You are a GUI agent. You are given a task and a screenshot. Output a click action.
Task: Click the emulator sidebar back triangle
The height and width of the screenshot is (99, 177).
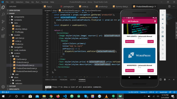click(163, 45)
